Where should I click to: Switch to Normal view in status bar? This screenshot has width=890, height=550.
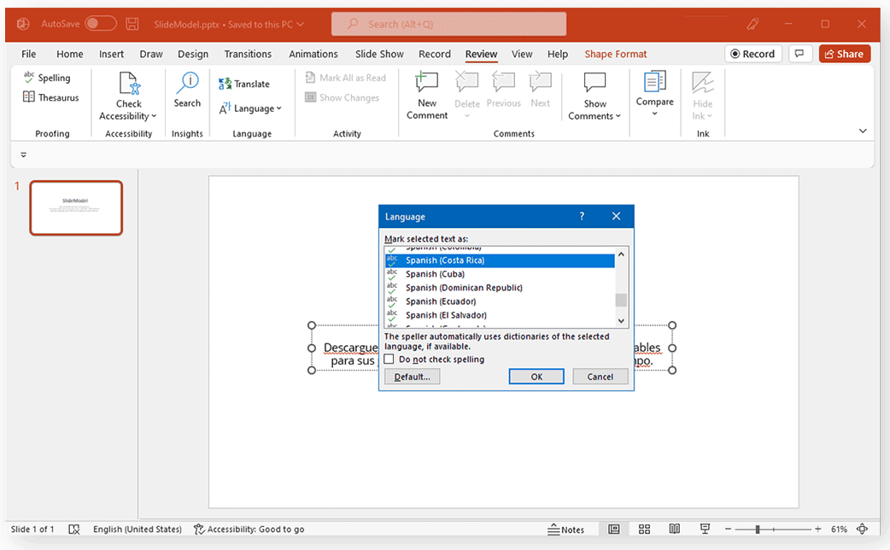click(x=614, y=529)
